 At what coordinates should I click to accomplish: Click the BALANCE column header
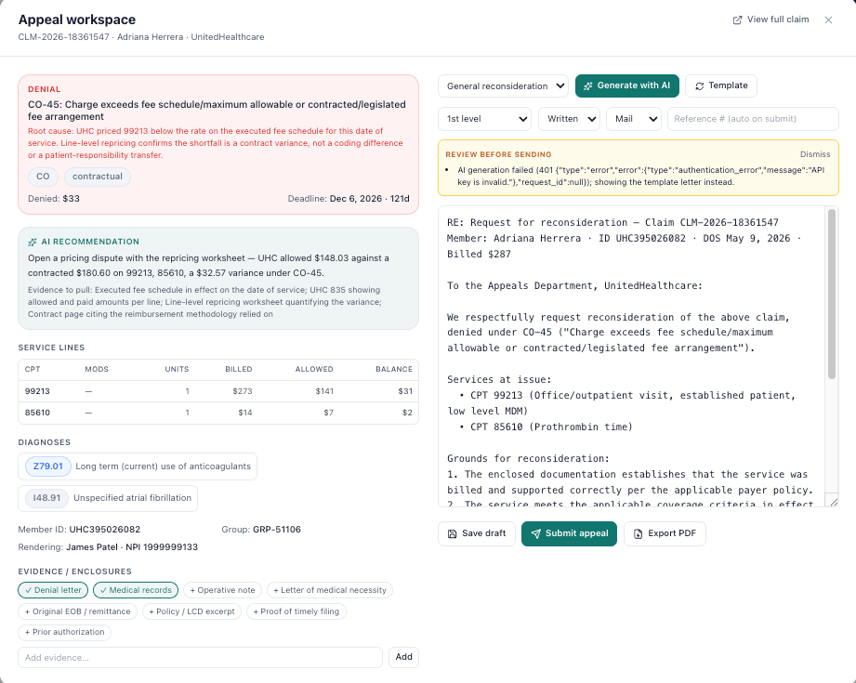[393, 370]
